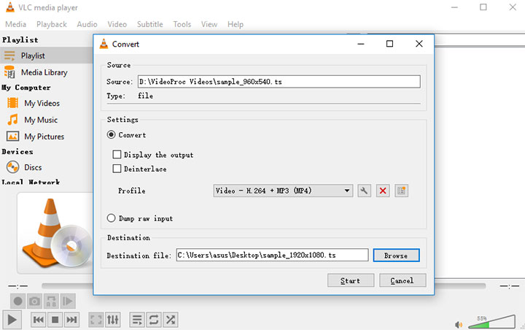Enable Display the output checkbox
The image size is (525, 330).
[117, 155]
